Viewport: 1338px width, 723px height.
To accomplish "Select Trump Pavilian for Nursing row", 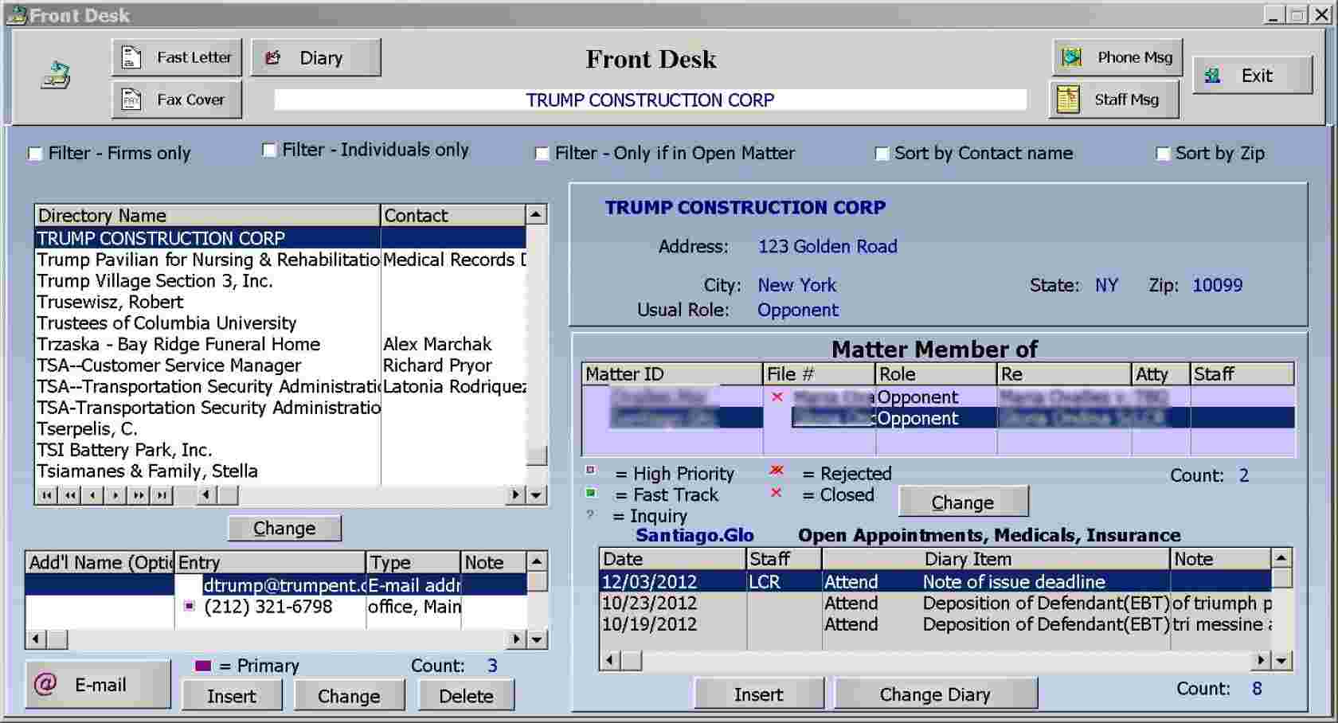I will [x=280, y=260].
